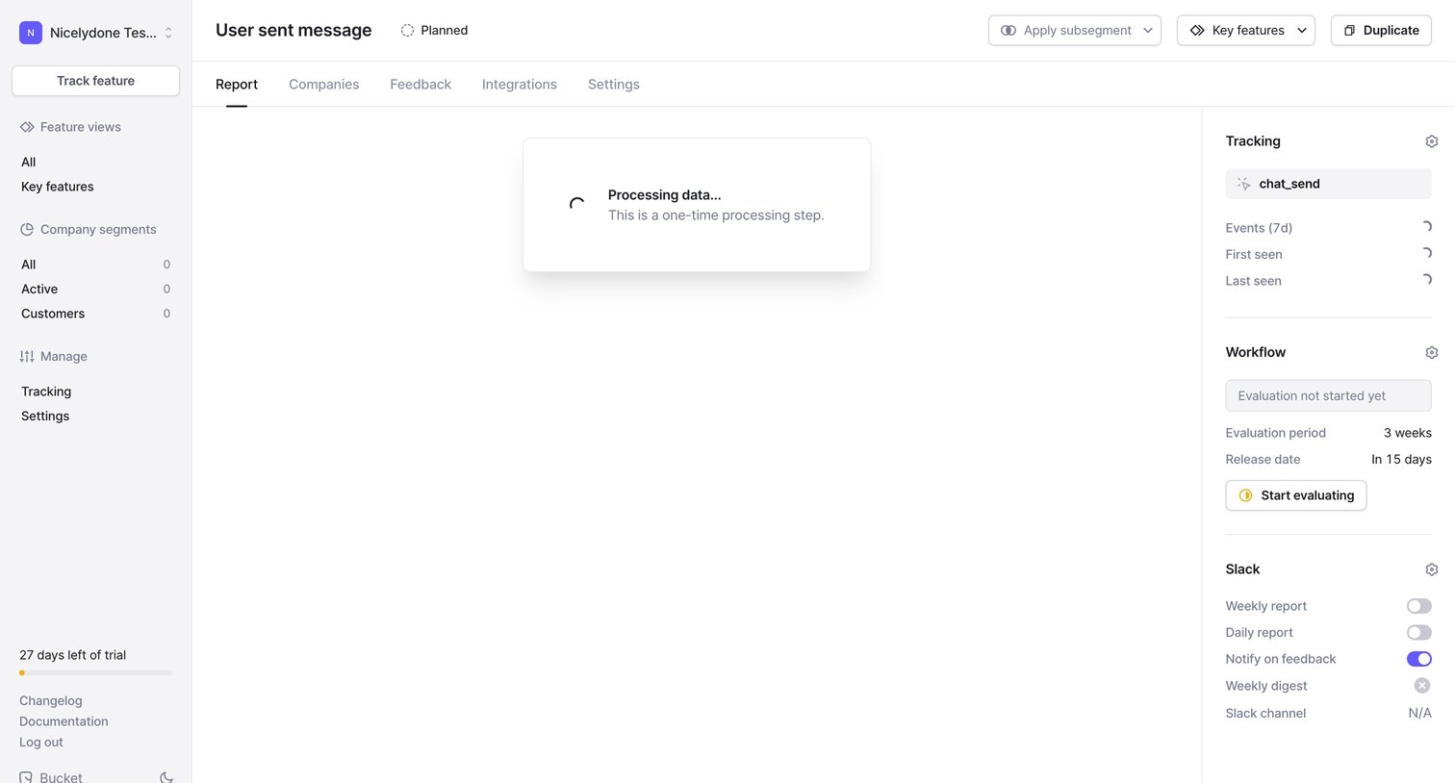Open the Changelog link

click(x=51, y=700)
